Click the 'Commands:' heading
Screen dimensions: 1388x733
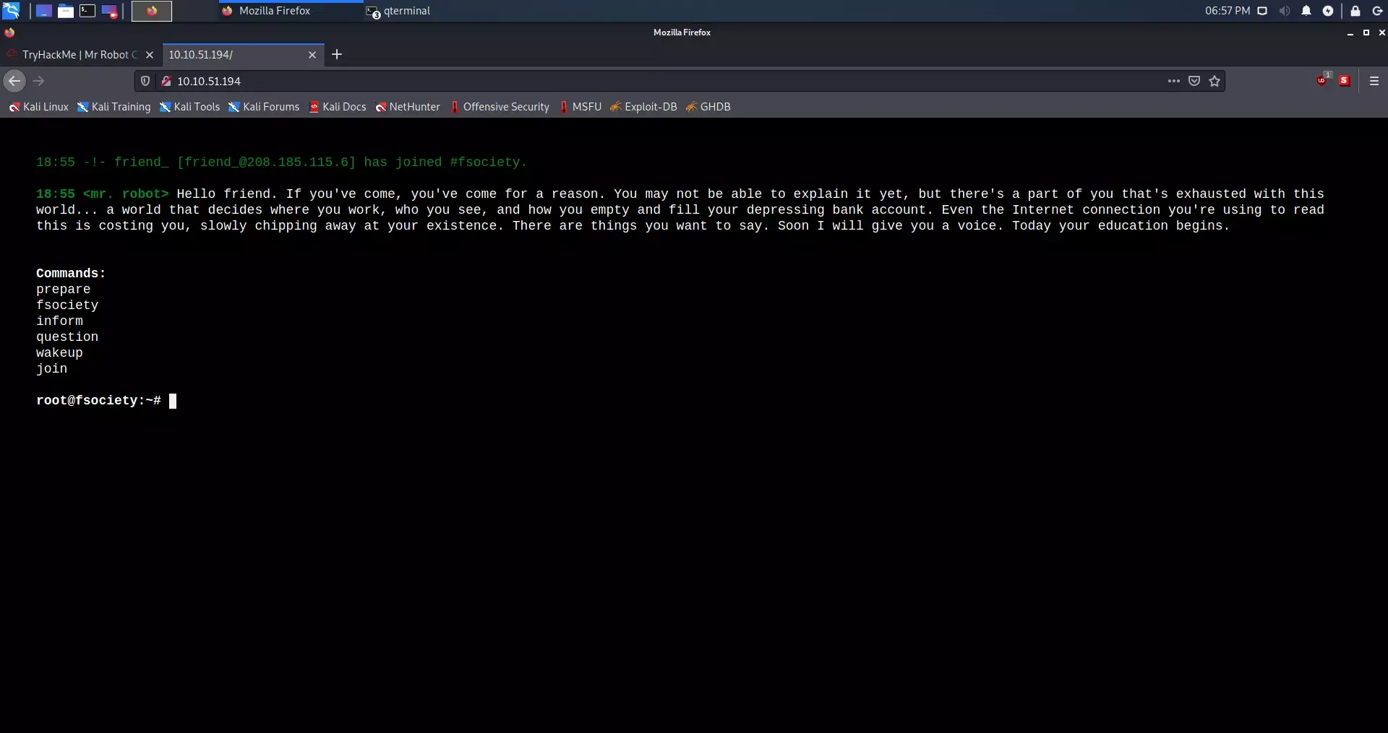[71, 274]
